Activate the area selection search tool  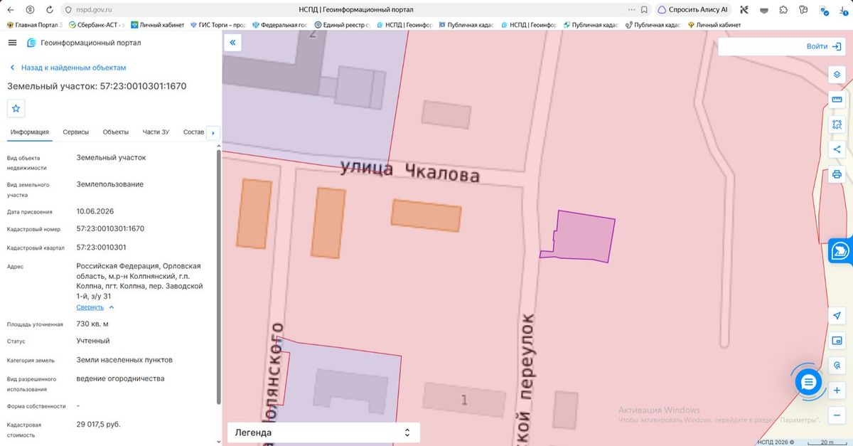[x=837, y=124]
